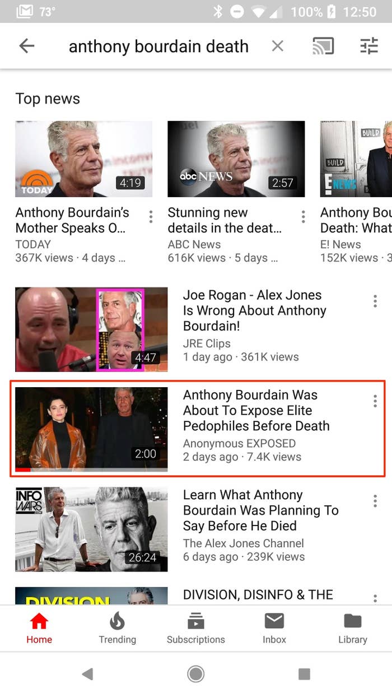Image resolution: width=392 pixels, height=697 pixels.
Task: Click the search field with 'anthony bourdain death'
Action: [158, 46]
